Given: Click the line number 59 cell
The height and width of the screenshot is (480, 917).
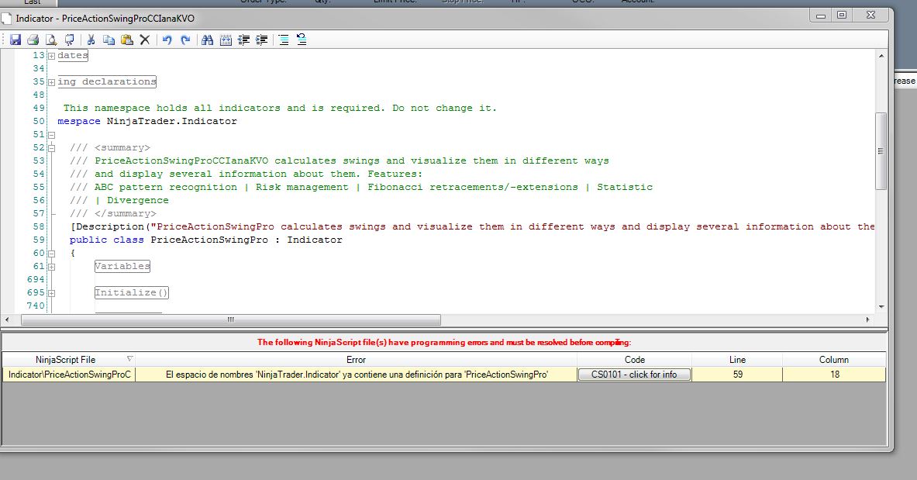Looking at the screenshot, I should pyautogui.click(x=737, y=375).
